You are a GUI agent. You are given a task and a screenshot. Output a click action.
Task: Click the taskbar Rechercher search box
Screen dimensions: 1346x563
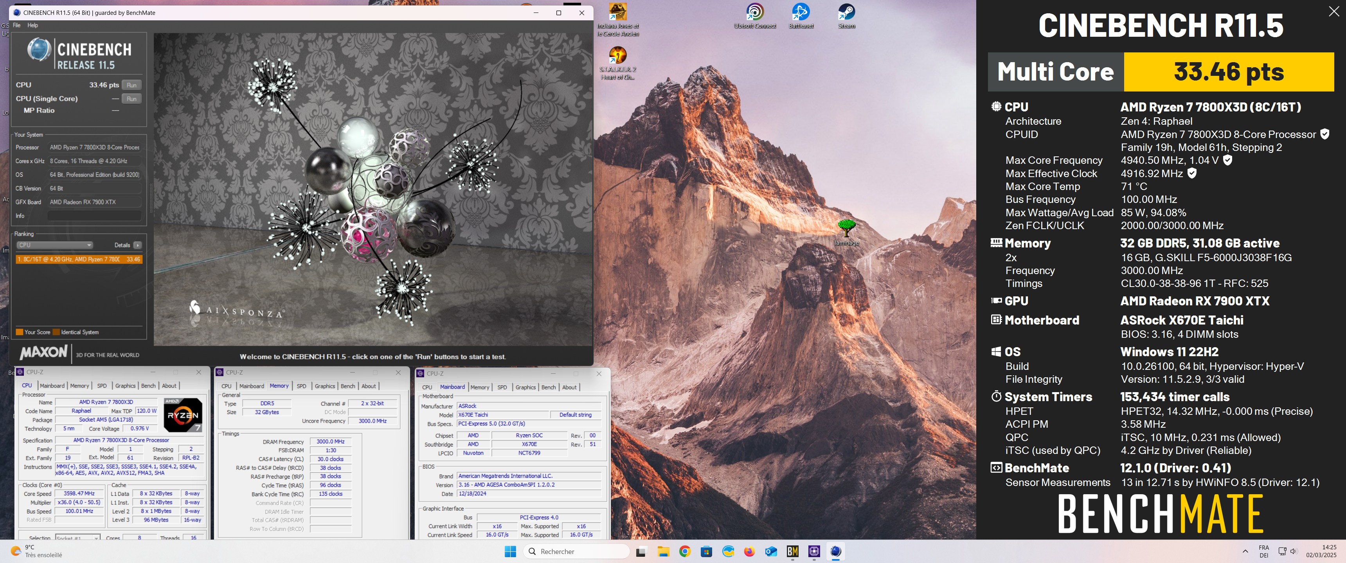point(576,551)
